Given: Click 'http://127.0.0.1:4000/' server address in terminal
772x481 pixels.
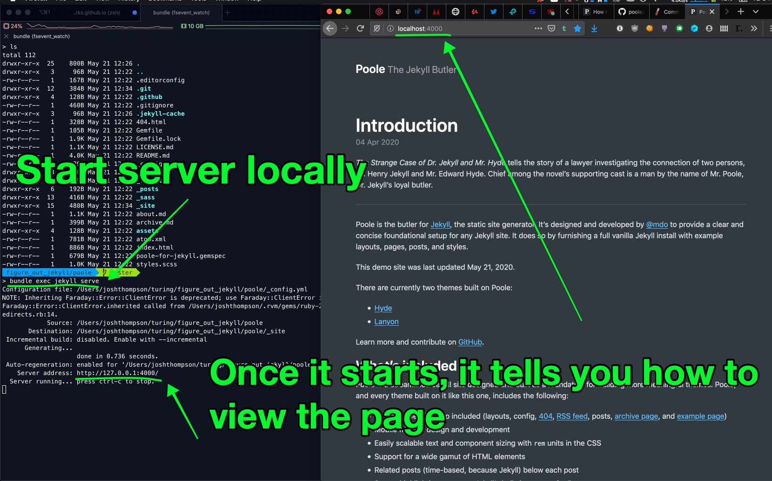Looking at the screenshot, I should 118,373.
